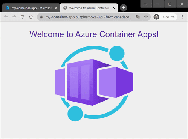Go forward to the next page
Viewport: 188px width, 139px height.
pyautogui.click(x=14, y=17)
